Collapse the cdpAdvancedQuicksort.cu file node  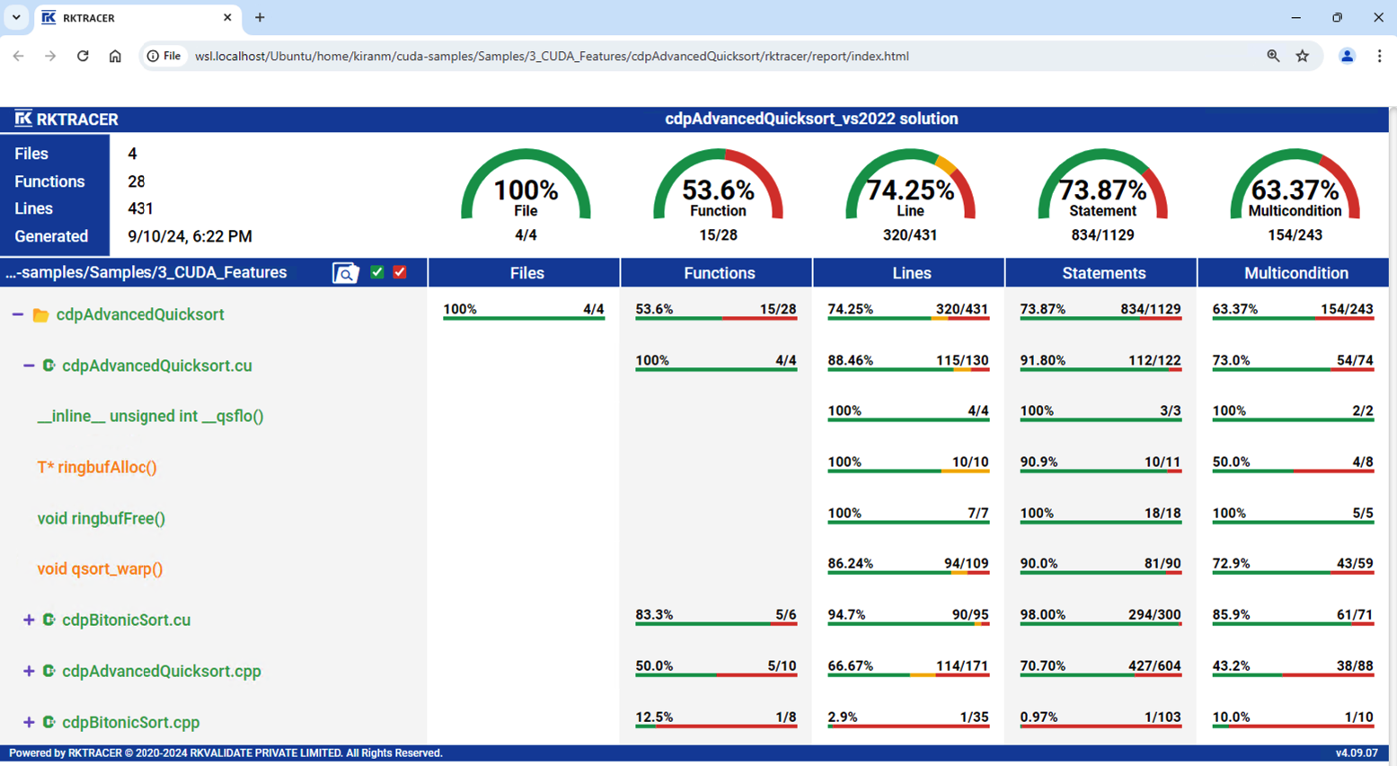[29, 365]
